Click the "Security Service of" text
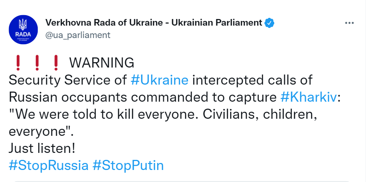The width and height of the screenshot is (373, 182). point(68,80)
